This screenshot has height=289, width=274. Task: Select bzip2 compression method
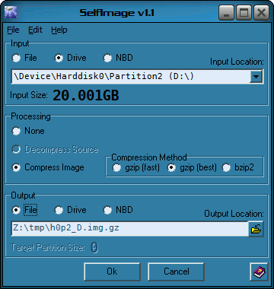coord(238,167)
